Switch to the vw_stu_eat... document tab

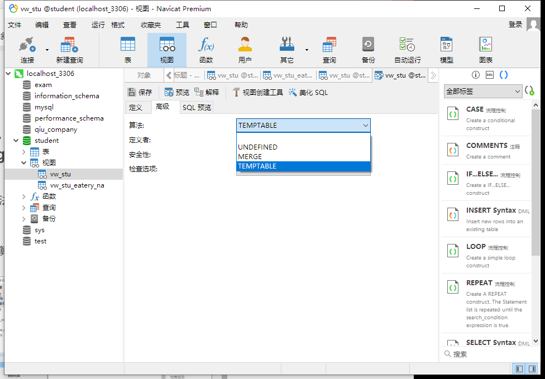[288, 75]
